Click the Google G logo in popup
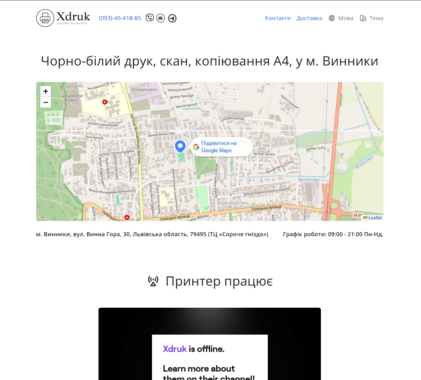The height and width of the screenshot is (380, 421). point(196,147)
